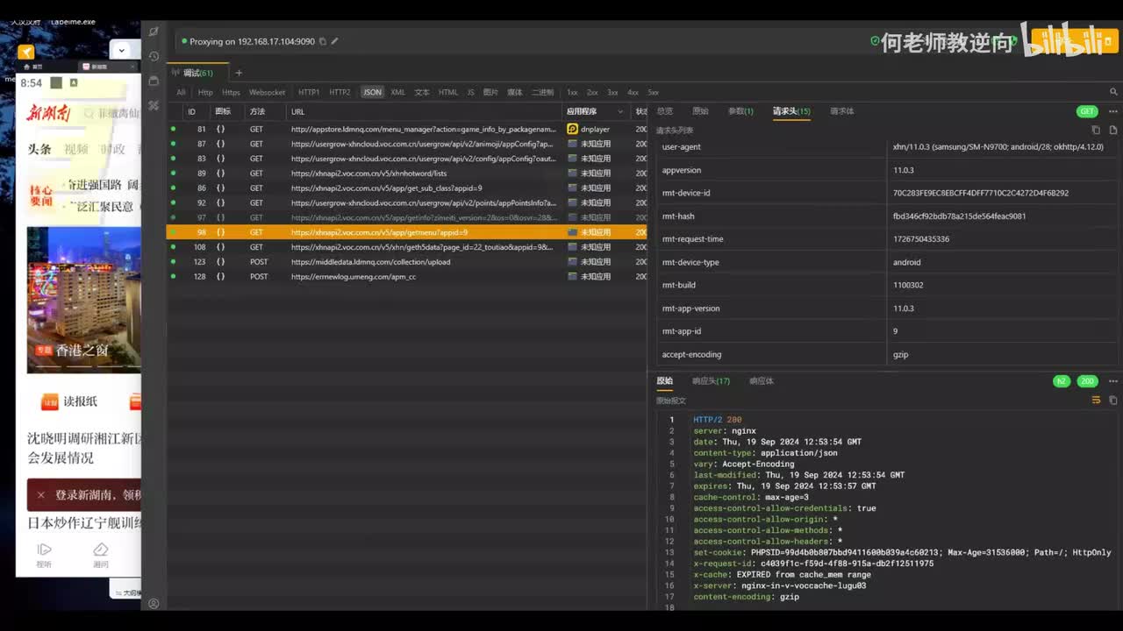Toggle the Http protocol filter

click(x=205, y=92)
